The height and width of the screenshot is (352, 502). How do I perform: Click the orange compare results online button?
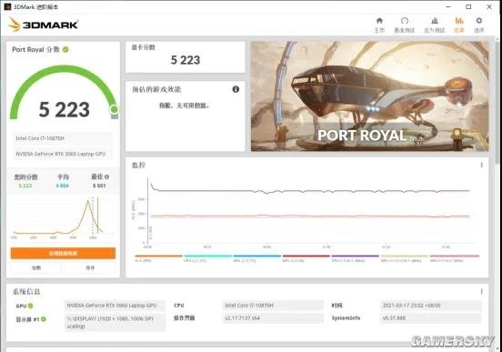(x=63, y=253)
